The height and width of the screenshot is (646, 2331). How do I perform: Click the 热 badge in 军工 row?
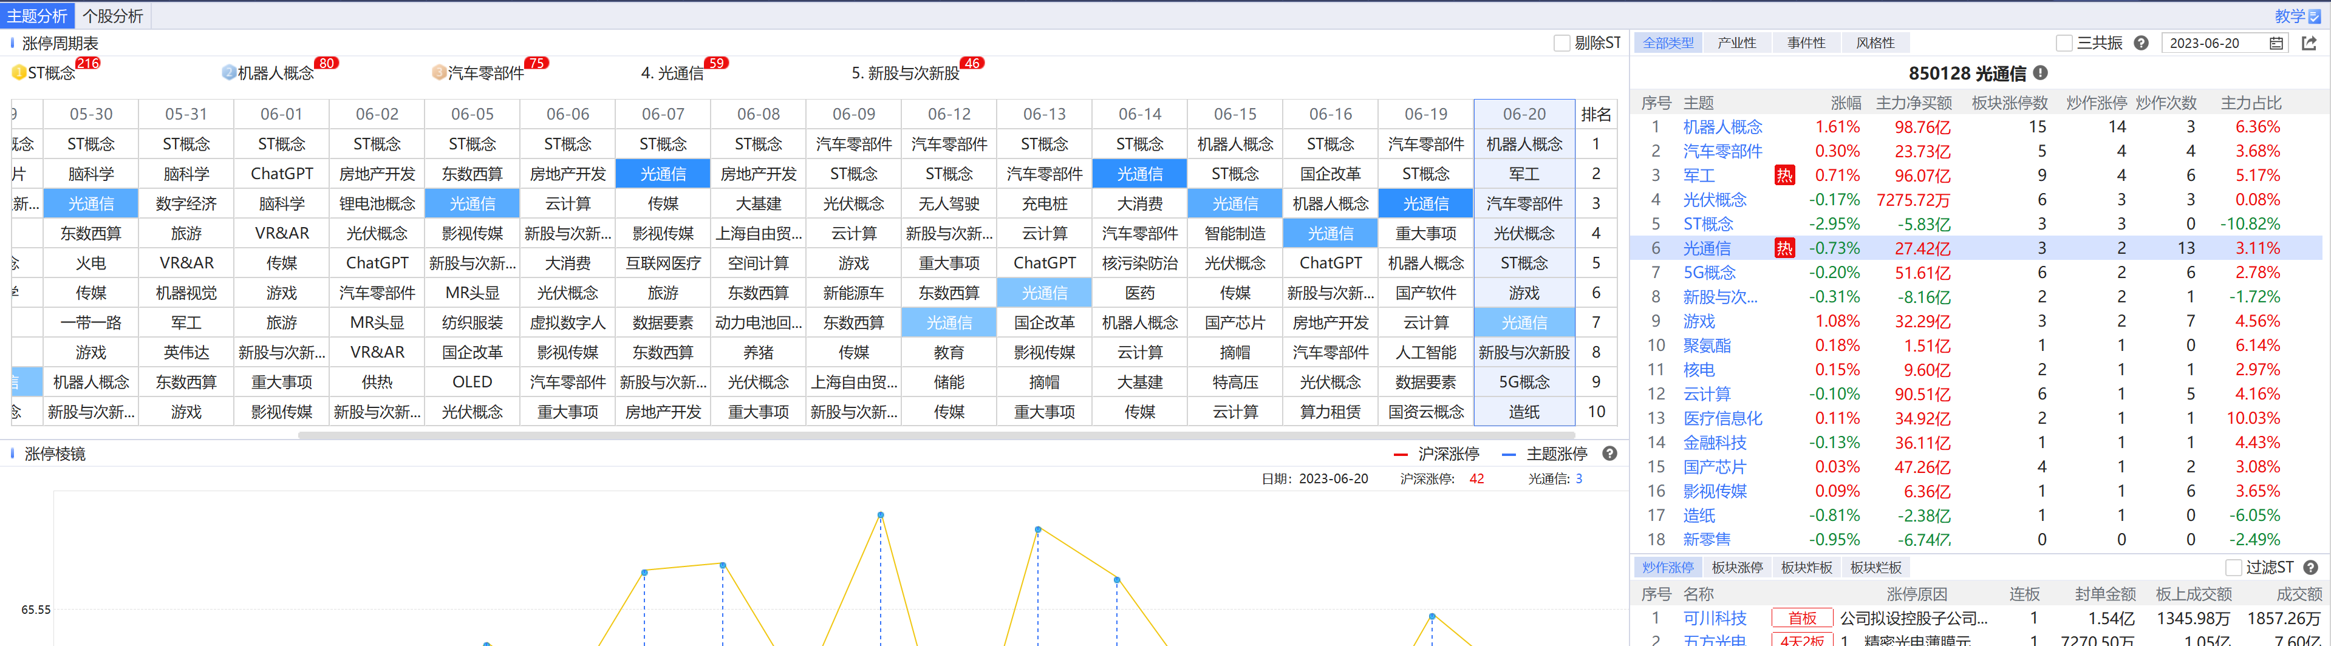click(x=1784, y=175)
